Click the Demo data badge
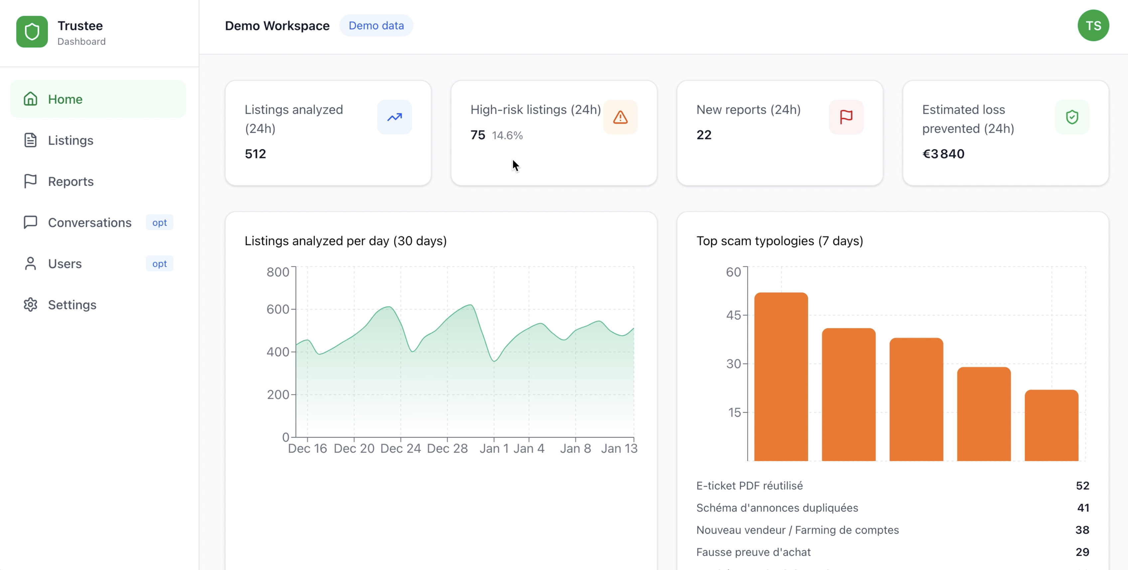The width and height of the screenshot is (1128, 570). pyautogui.click(x=376, y=25)
